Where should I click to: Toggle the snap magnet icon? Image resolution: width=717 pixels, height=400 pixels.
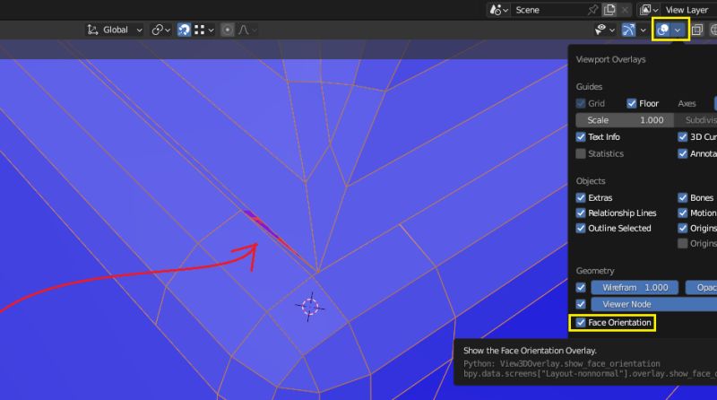(184, 30)
